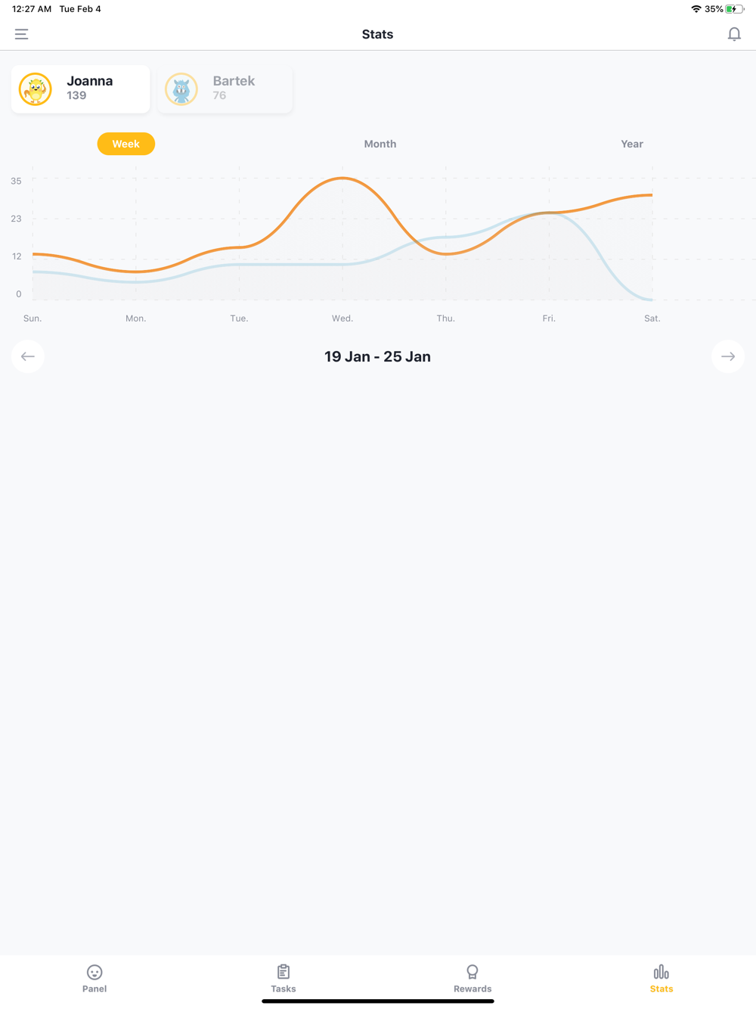This screenshot has height=1009, width=756.
Task: Switch chart to Month view
Action: pos(380,144)
